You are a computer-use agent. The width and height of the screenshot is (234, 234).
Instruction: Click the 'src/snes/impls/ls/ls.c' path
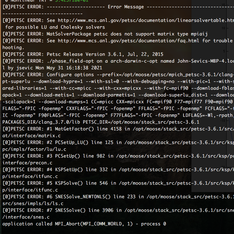pos(33,203)
